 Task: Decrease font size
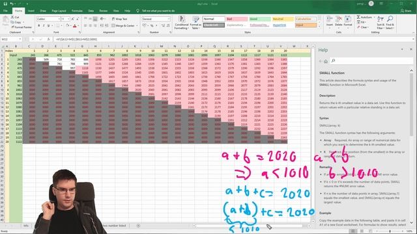click(78, 19)
